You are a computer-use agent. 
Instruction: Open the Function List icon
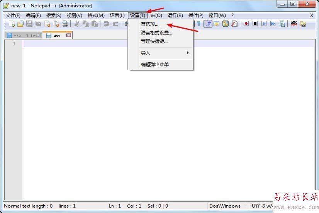[234, 24]
